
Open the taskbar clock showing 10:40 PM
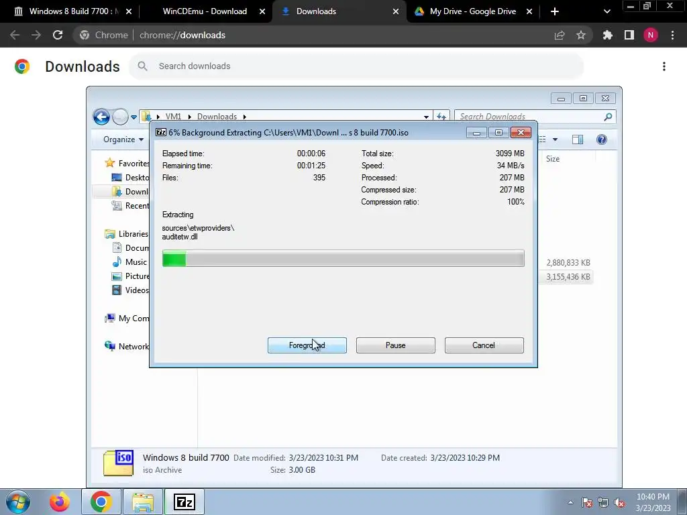653,502
